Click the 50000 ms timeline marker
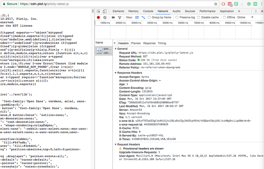 click(x=167, y=23)
